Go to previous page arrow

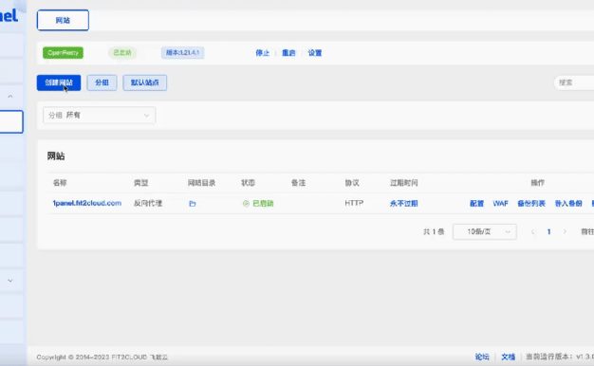[533, 231]
